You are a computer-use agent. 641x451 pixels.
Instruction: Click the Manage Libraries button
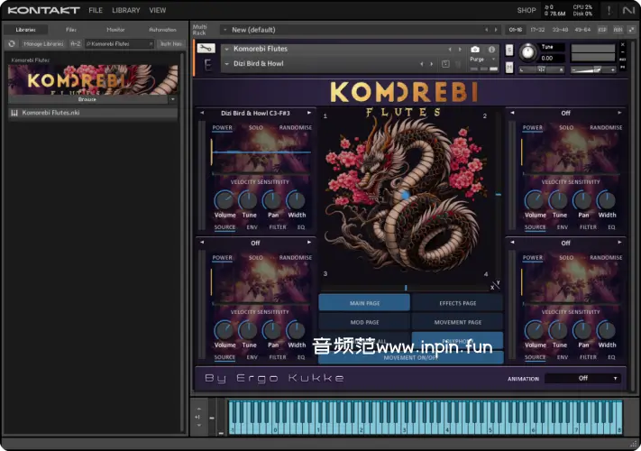coord(43,43)
